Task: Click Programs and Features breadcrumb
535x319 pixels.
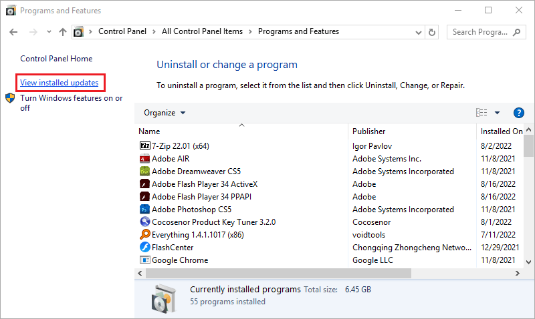Action: pos(298,31)
